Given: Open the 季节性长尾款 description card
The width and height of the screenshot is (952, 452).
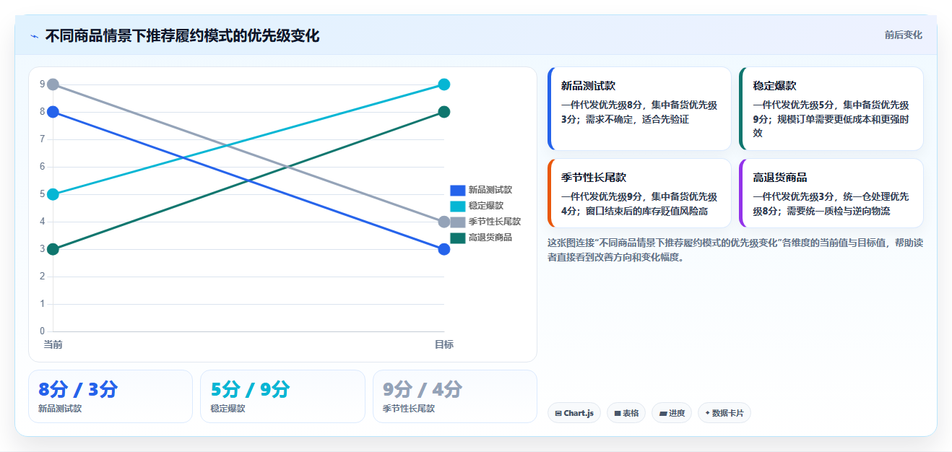Looking at the screenshot, I should pyautogui.click(x=640, y=194).
